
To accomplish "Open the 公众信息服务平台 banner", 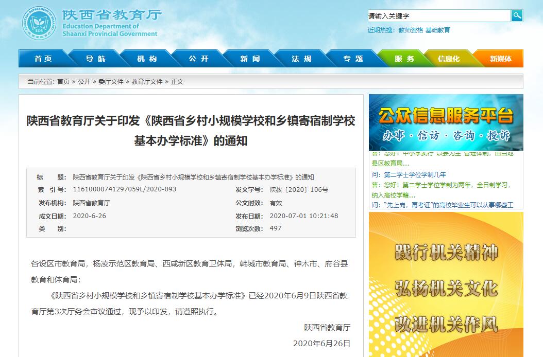I will 446,122.
